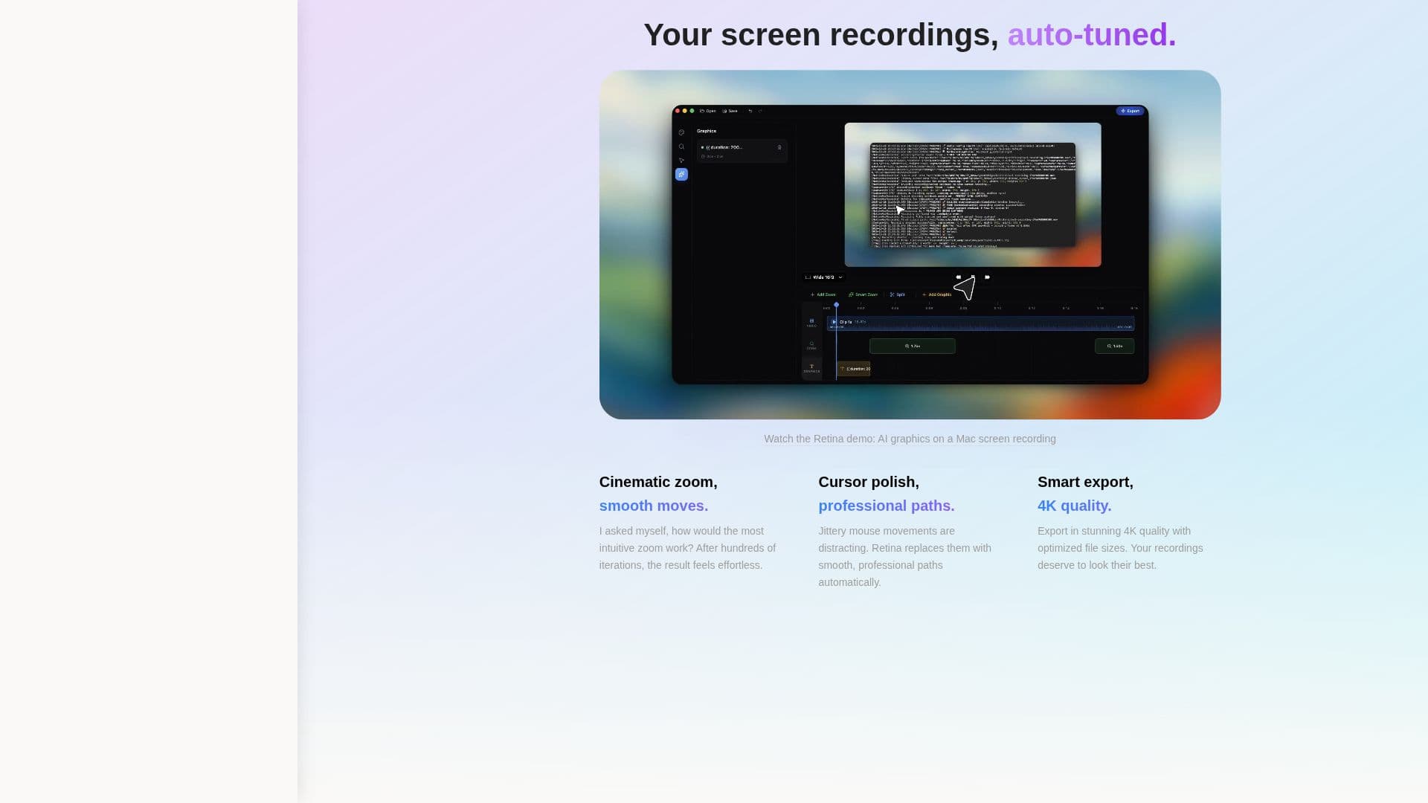Click the video preview canvas in editor

coord(973,195)
